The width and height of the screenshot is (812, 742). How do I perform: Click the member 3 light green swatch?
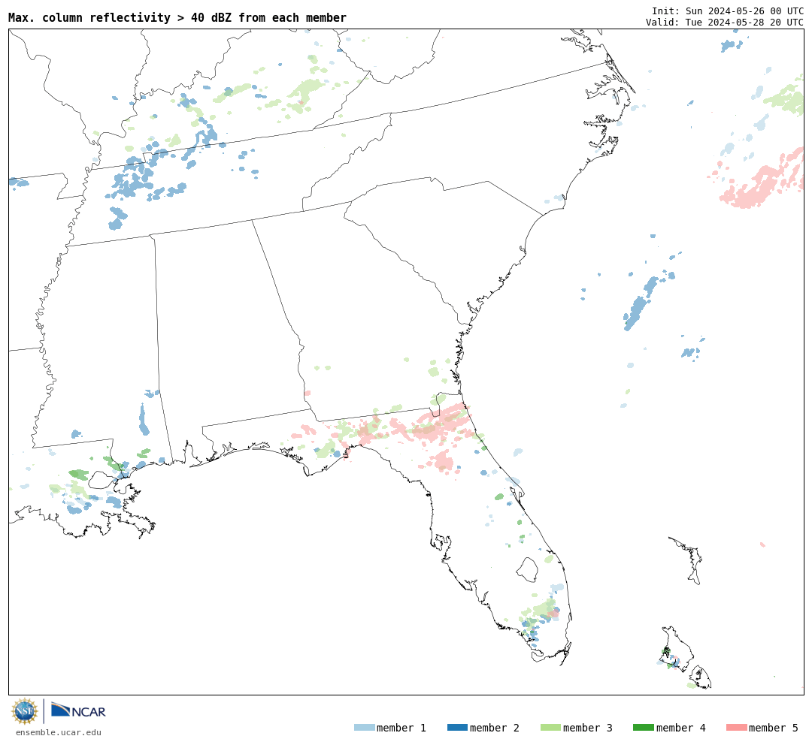click(550, 728)
